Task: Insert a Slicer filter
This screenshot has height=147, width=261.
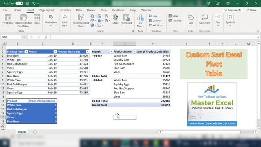Action: click(x=173, y=16)
